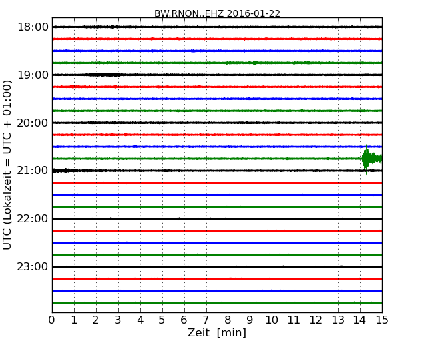Click the x-axis tick label 12
The image size is (434, 347).
point(316,320)
